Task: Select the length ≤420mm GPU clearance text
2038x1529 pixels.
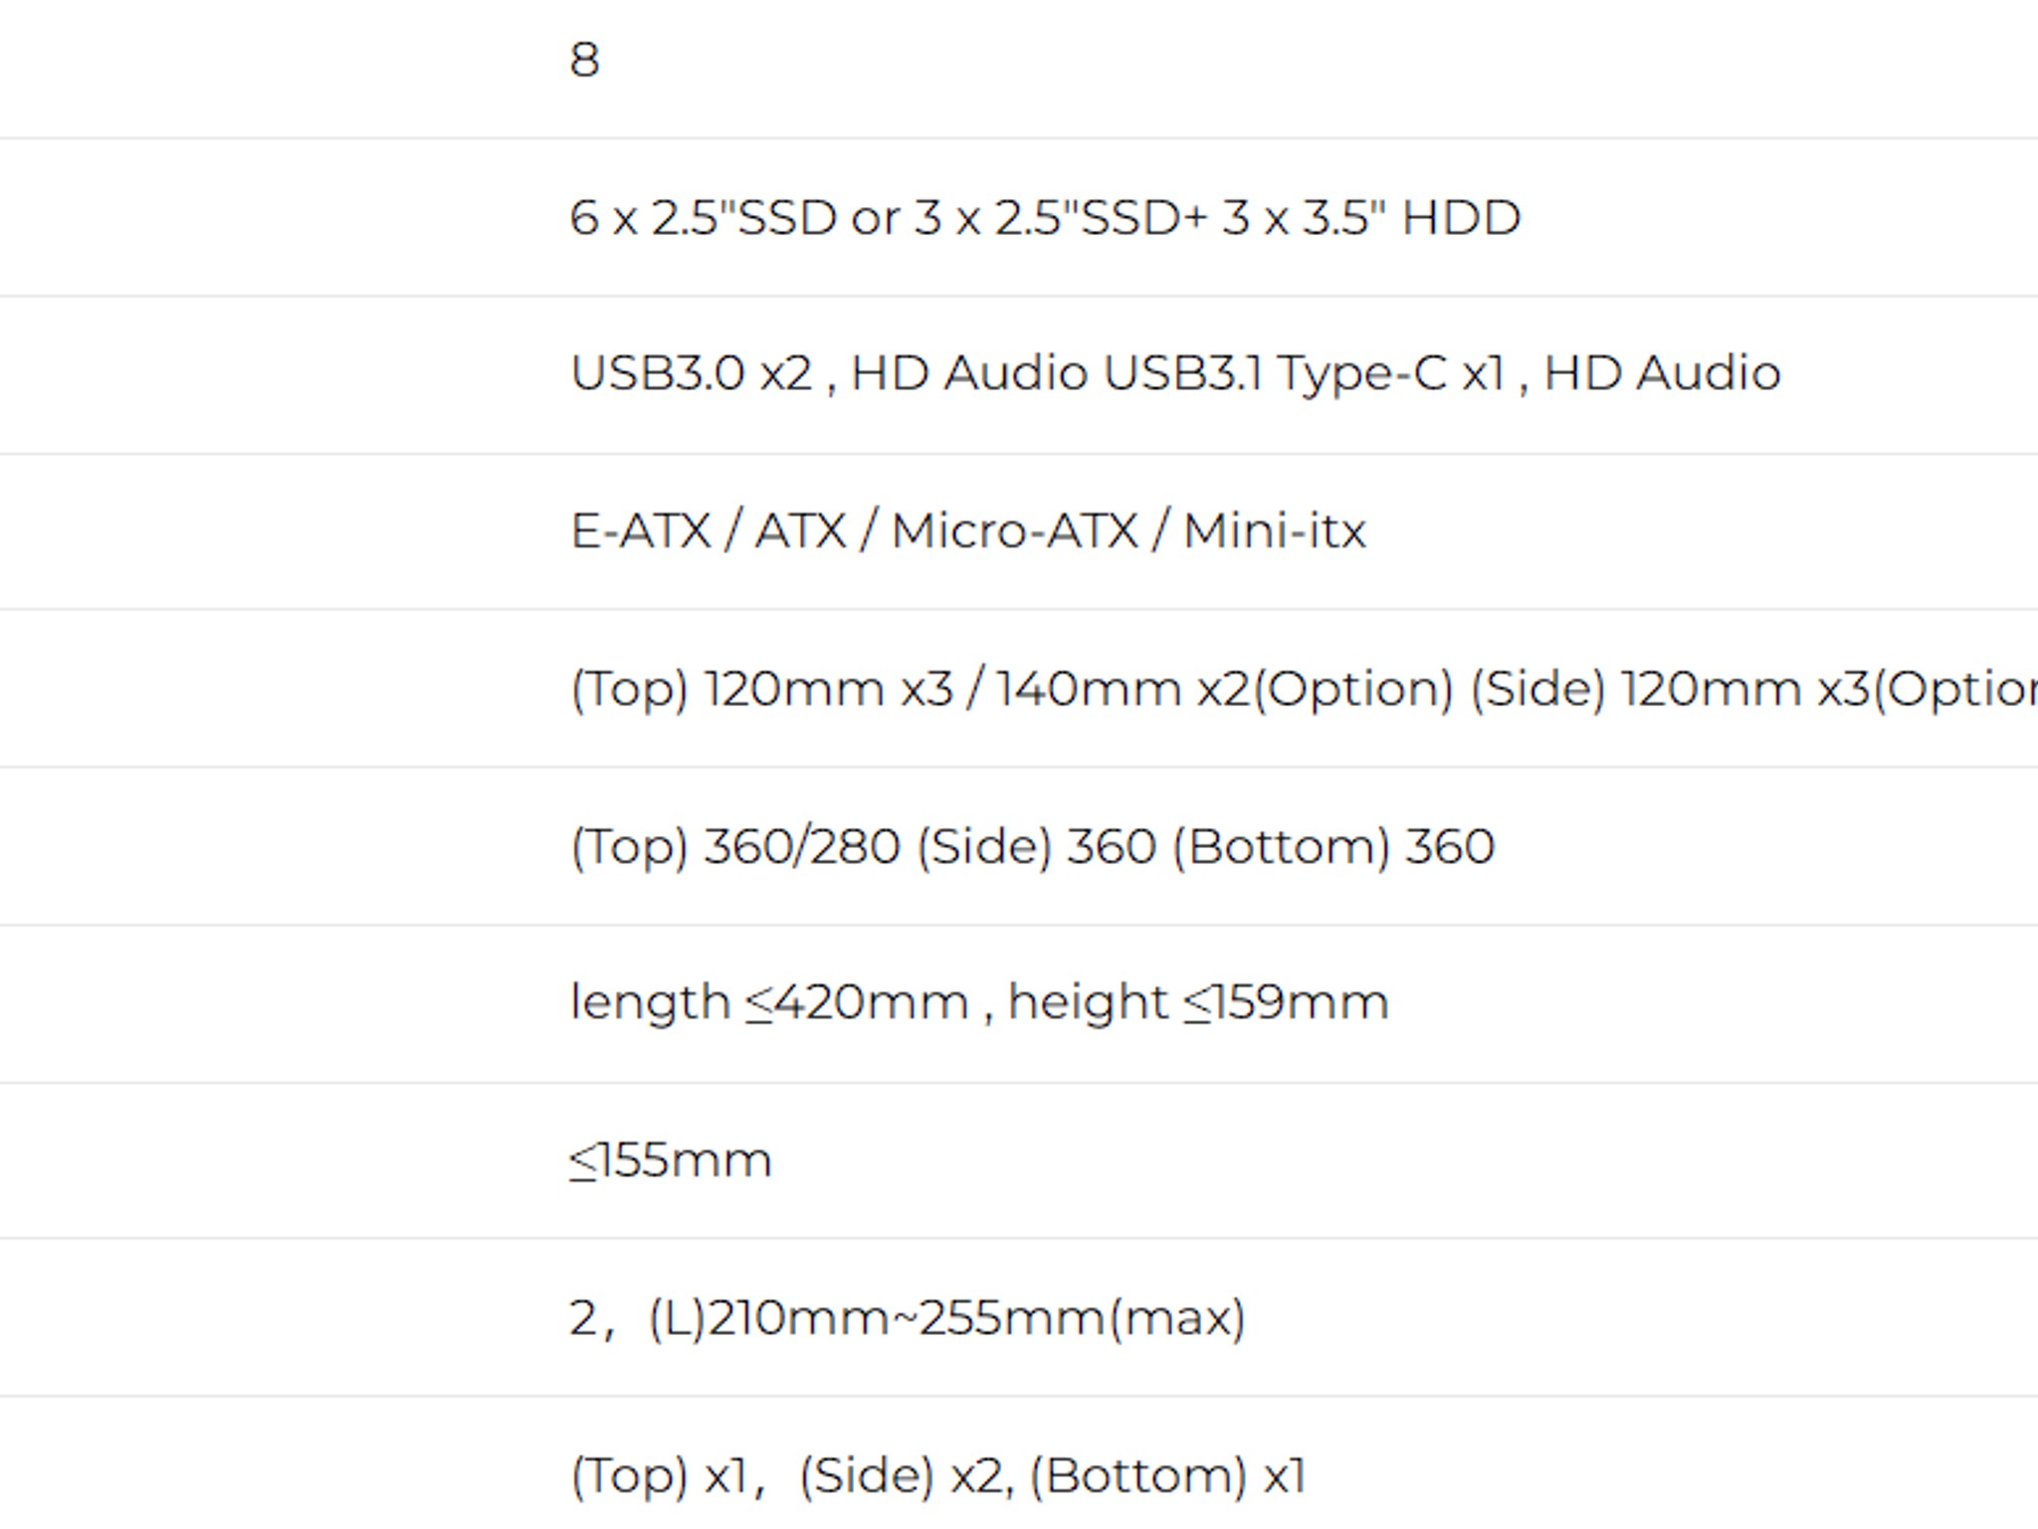Action: click(769, 1001)
